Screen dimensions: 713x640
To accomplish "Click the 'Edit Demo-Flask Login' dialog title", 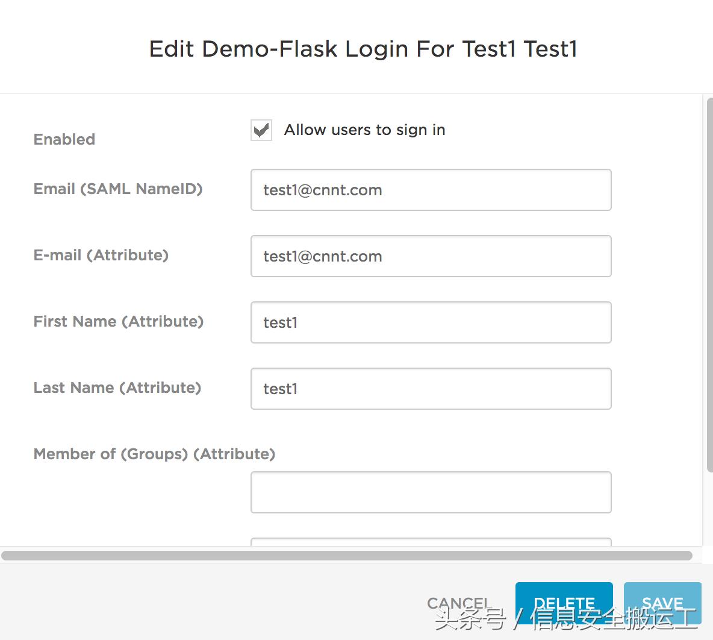I will pyautogui.click(x=363, y=49).
